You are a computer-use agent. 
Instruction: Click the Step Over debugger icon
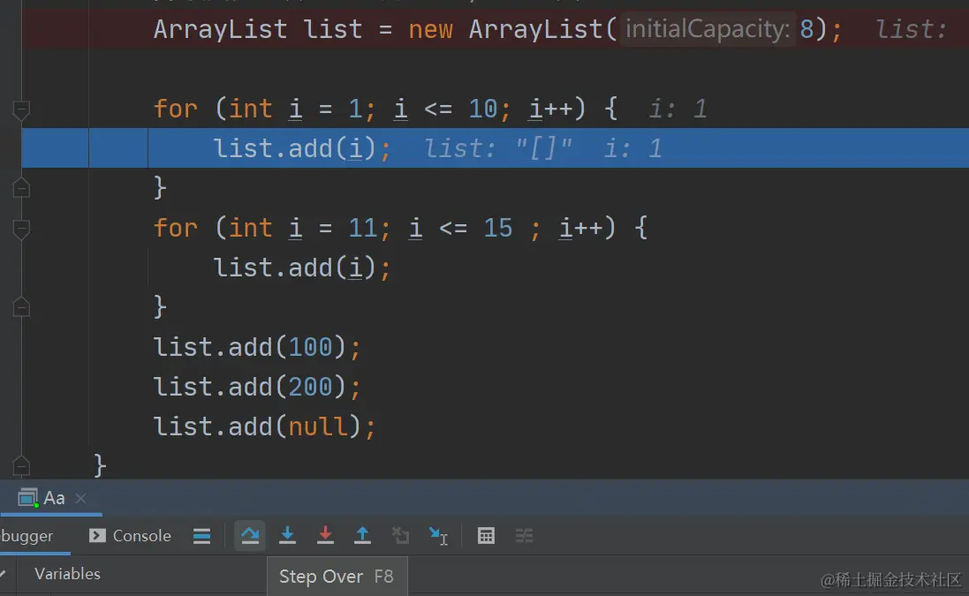[250, 535]
